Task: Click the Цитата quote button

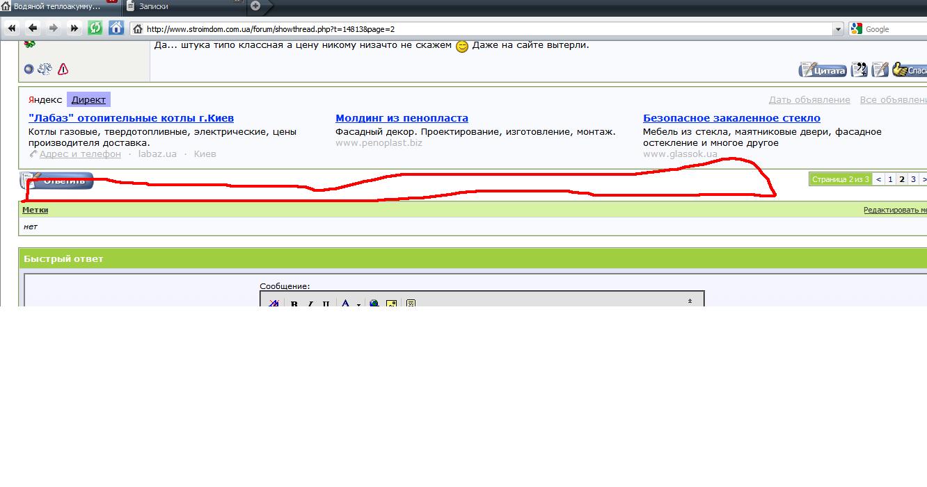Action: [823, 69]
